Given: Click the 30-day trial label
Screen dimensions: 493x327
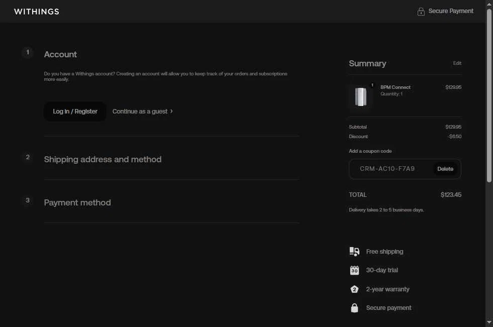Looking at the screenshot, I should click(x=382, y=270).
